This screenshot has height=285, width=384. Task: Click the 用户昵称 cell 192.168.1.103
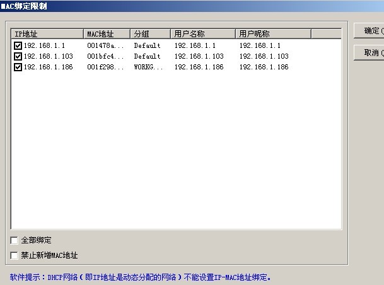point(264,56)
